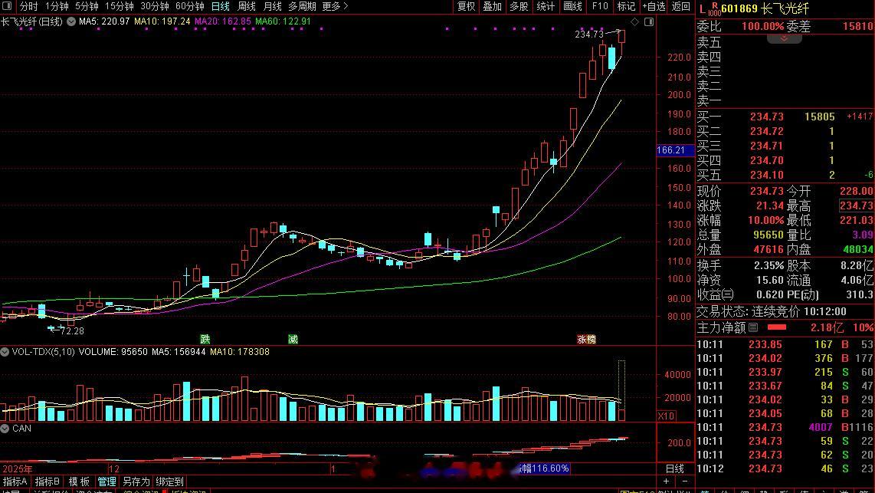875x493 pixels.
Task: Select 买一 price 234.73
Action: 766,117
